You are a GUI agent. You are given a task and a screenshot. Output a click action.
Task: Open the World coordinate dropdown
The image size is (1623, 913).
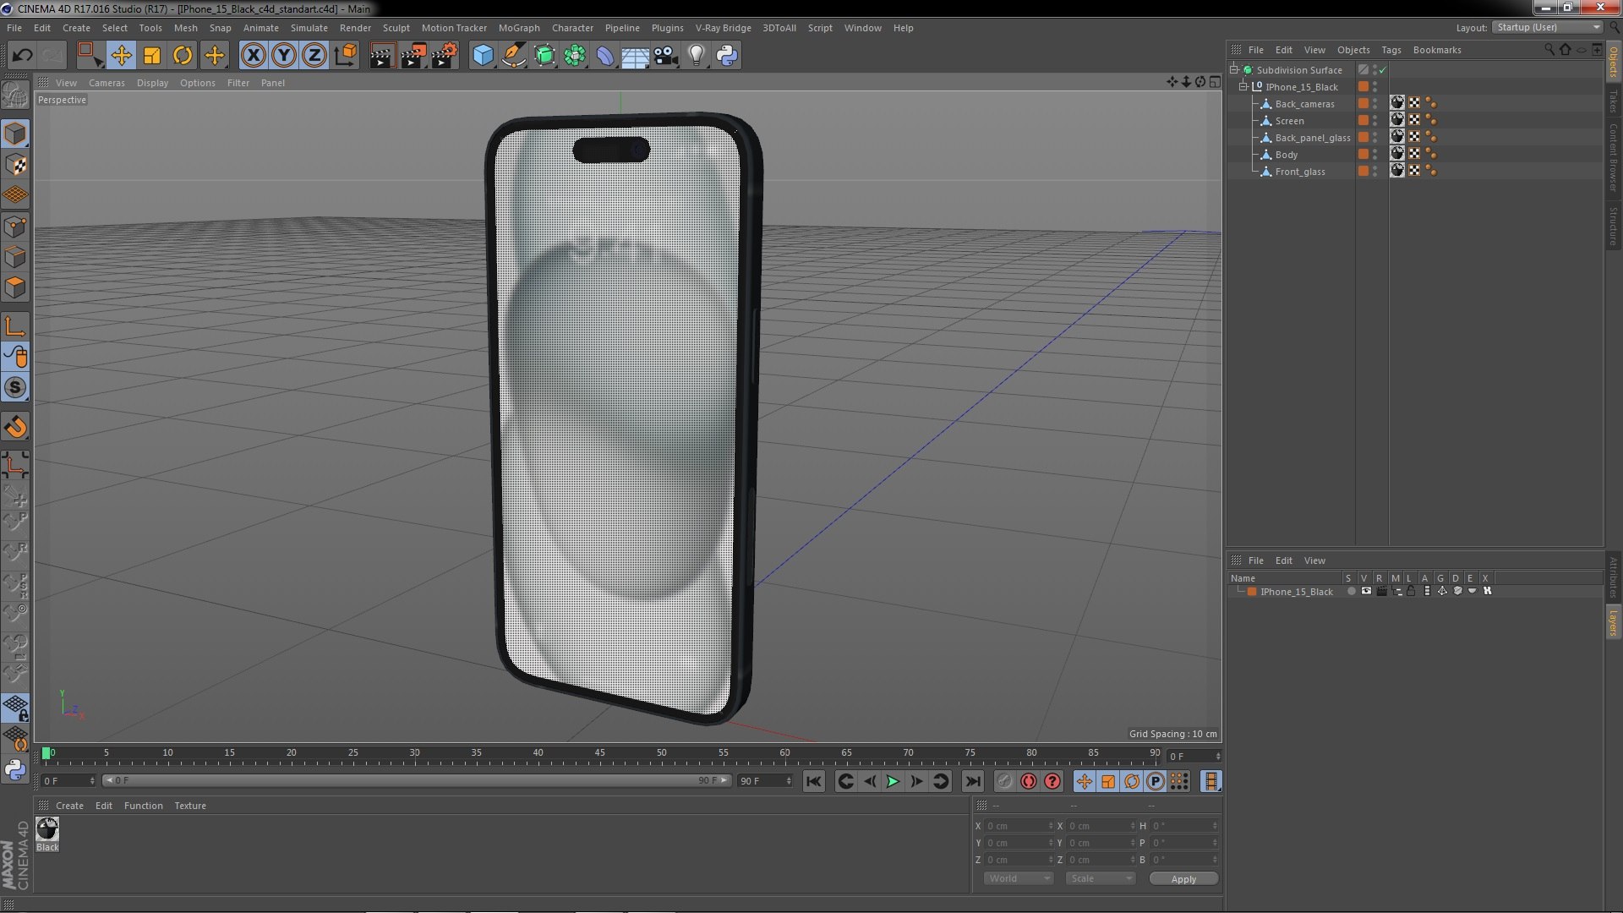(x=1019, y=879)
